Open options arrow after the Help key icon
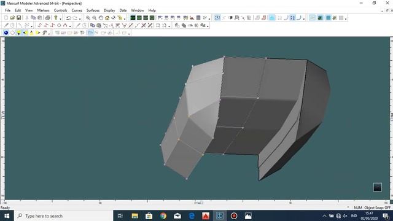The width and height of the screenshot is (393, 221). click(x=60, y=18)
